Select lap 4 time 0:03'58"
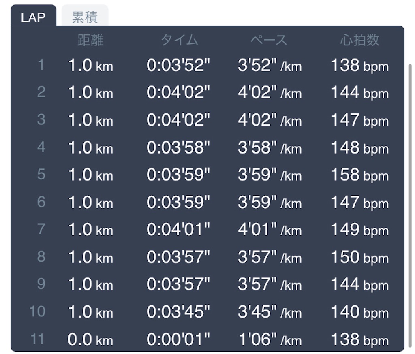 coord(178,147)
